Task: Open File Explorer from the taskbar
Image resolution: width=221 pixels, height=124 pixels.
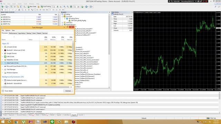Action: click(66, 122)
